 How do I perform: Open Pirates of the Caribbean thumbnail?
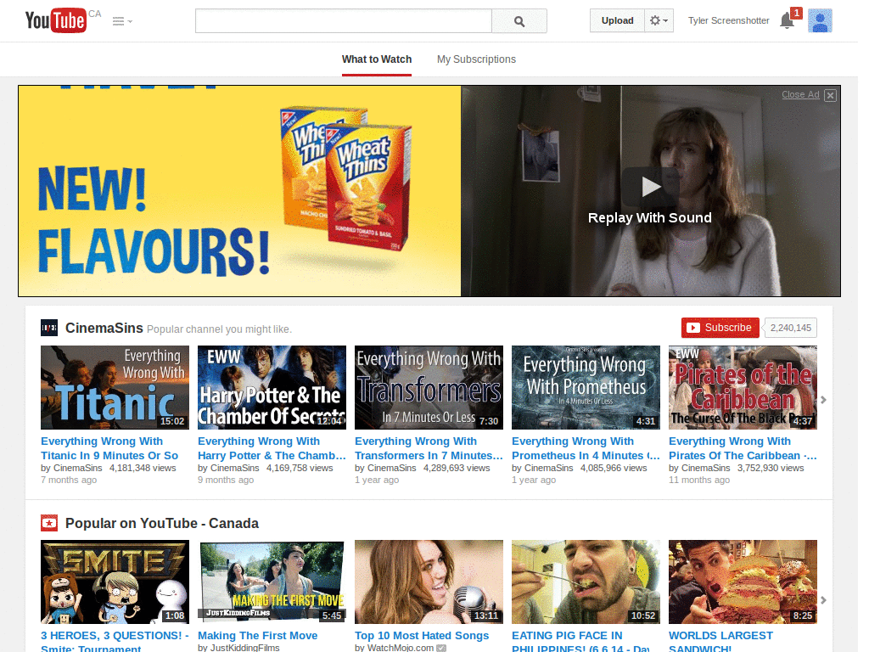point(743,387)
